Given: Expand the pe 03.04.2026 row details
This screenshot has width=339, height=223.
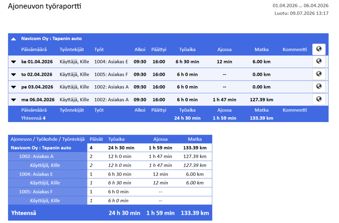Looking at the screenshot, I should click(x=13, y=87).
